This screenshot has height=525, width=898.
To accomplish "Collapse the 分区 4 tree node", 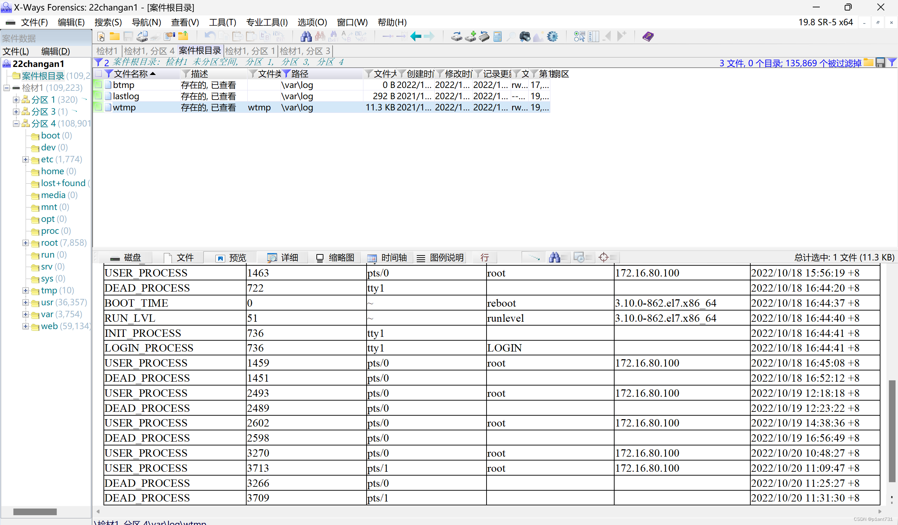I will [16, 123].
